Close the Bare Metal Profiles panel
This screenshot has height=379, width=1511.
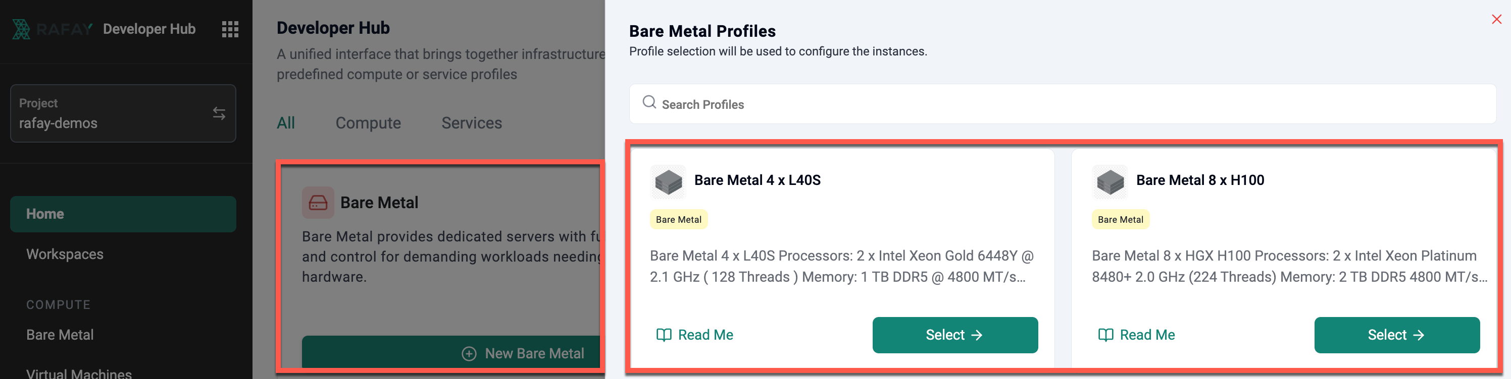(1496, 19)
